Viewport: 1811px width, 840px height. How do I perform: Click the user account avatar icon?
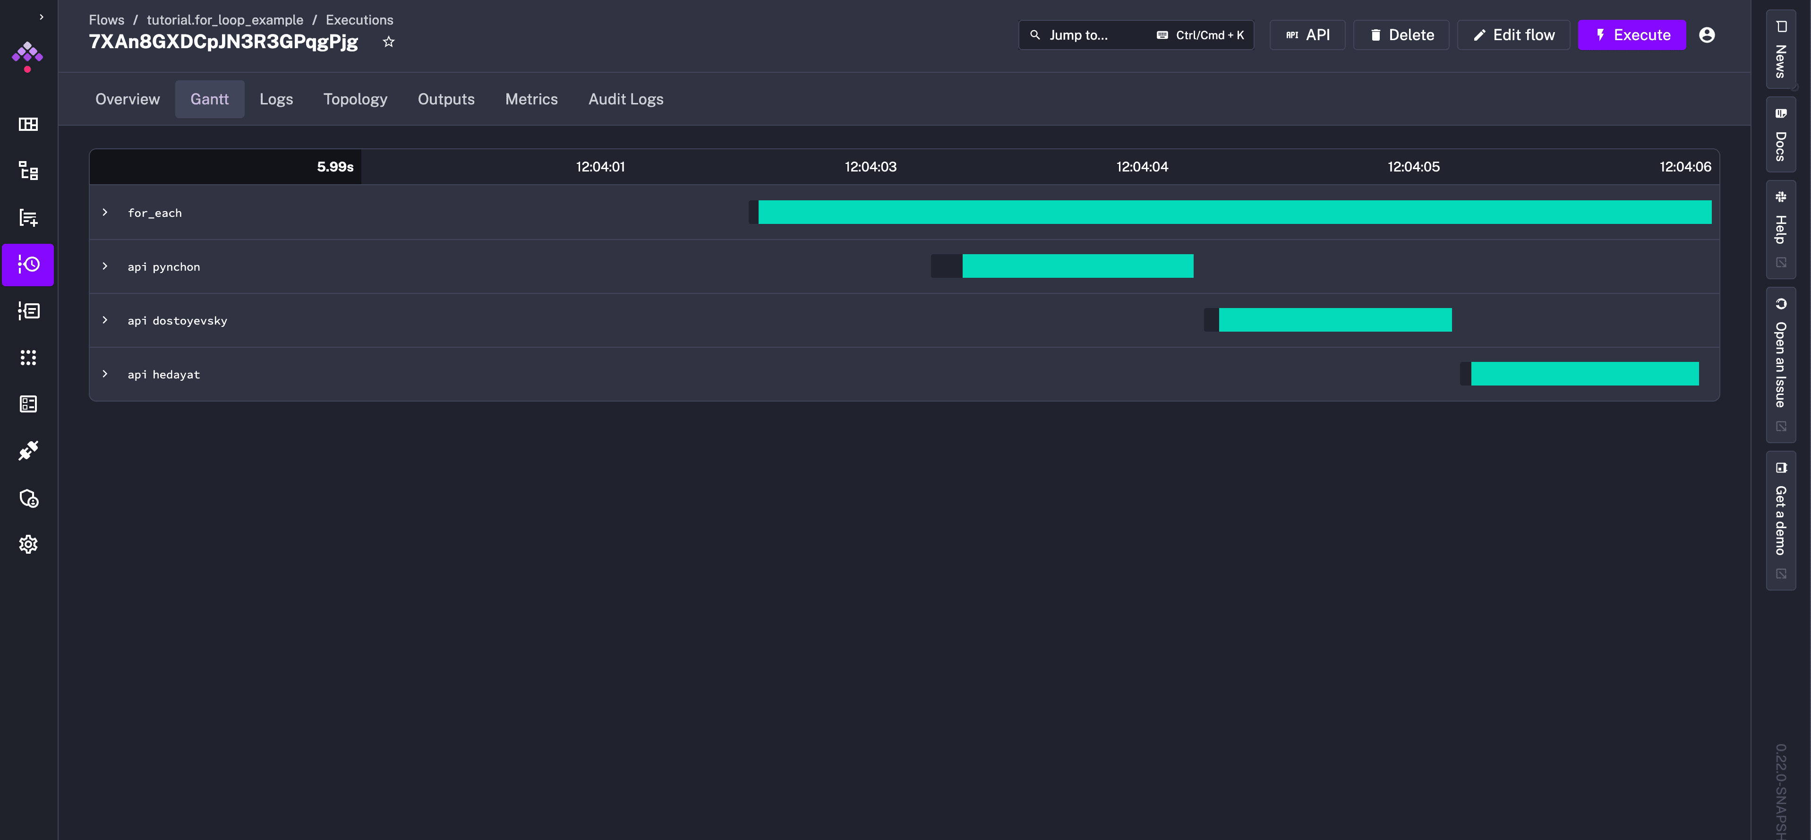pyautogui.click(x=1706, y=35)
